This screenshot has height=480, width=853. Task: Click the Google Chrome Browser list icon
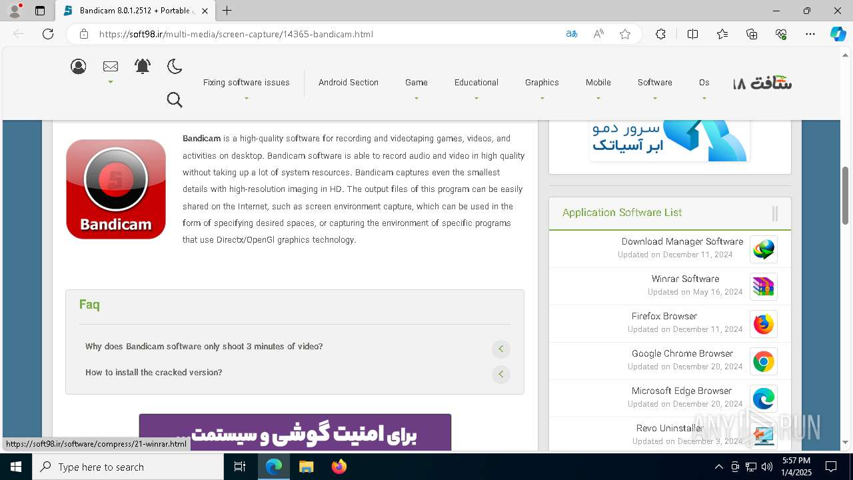pyautogui.click(x=764, y=361)
